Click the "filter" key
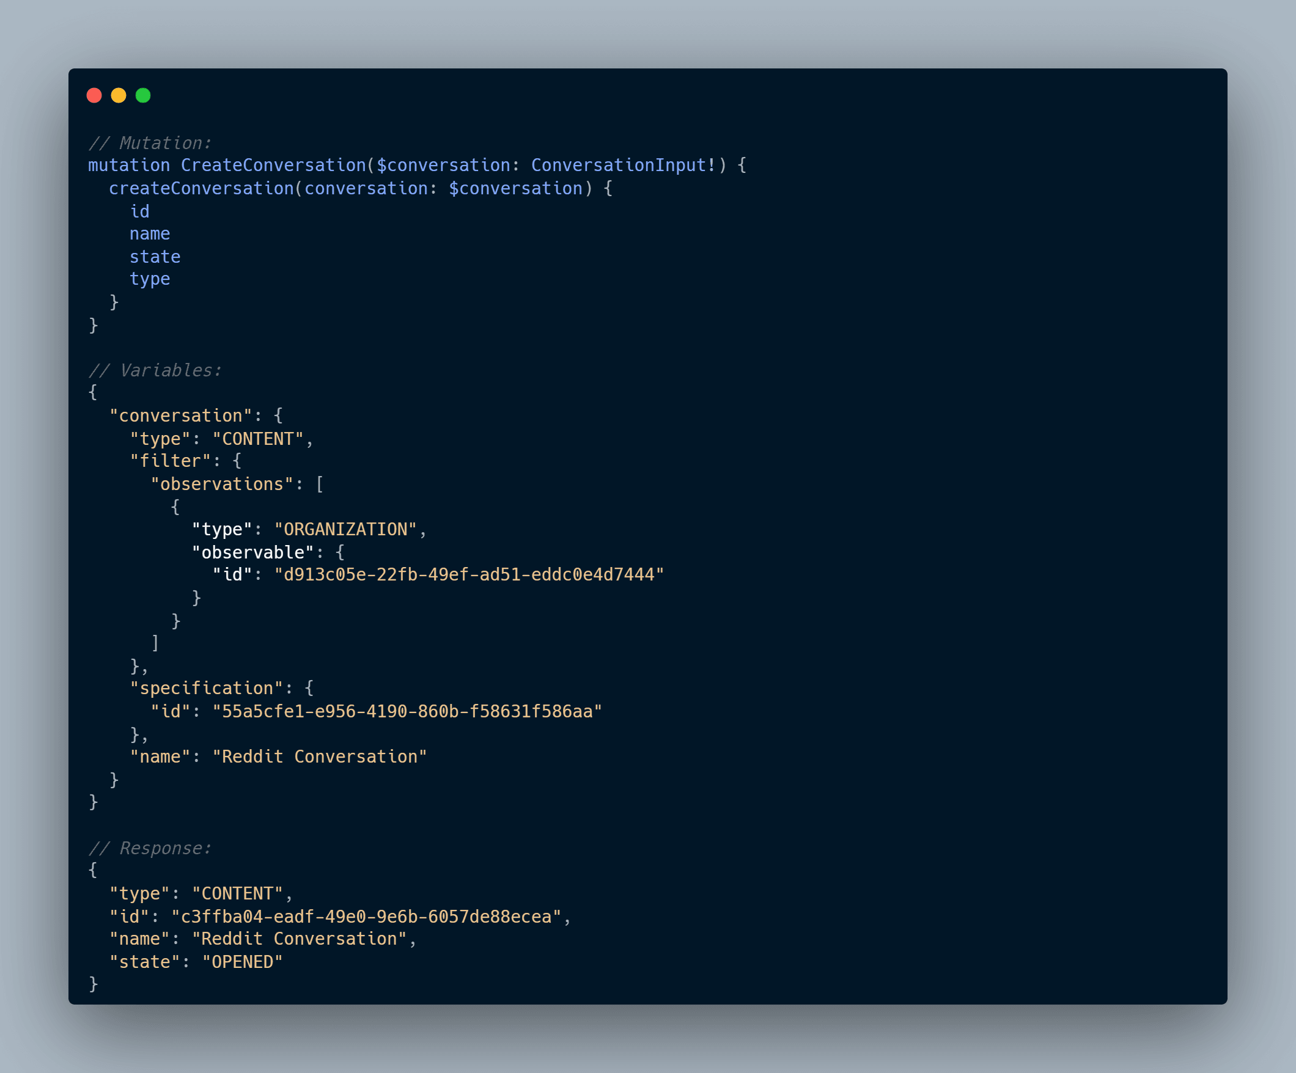 pyautogui.click(x=171, y=461)
